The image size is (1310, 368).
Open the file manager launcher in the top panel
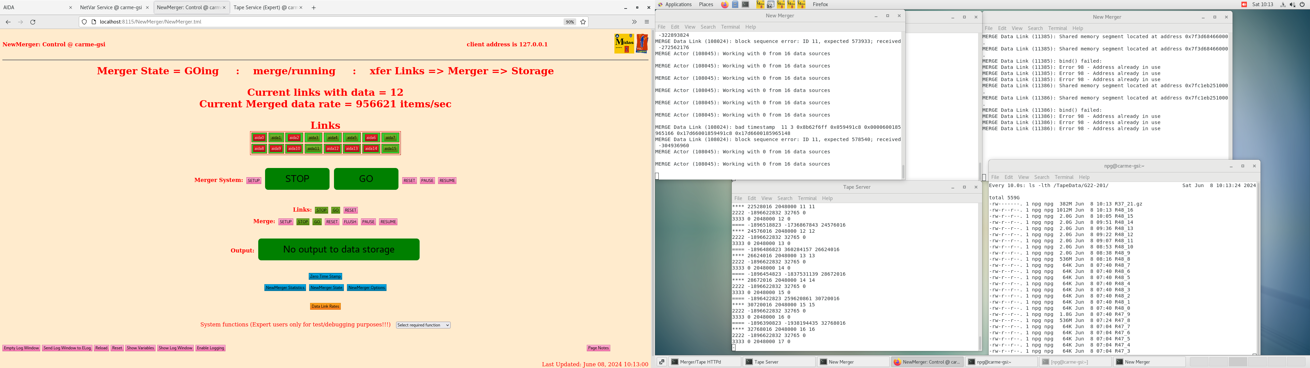tap(736, 4)
